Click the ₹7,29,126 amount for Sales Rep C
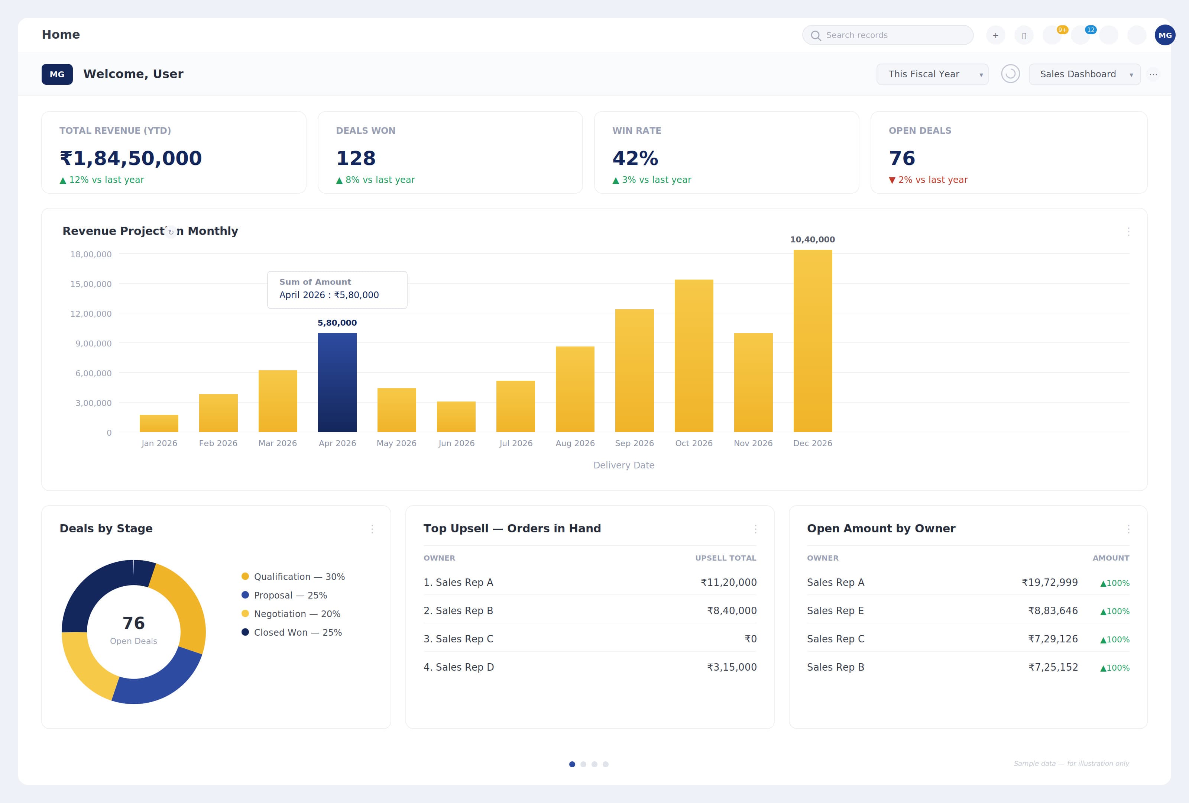This screenshot has height=803, width=1189. click(1053, 639)
